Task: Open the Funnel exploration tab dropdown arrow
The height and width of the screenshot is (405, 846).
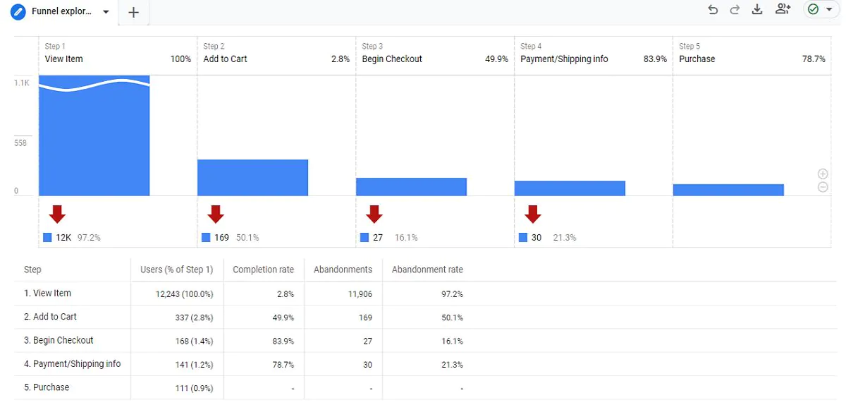Action: [106, 13]
